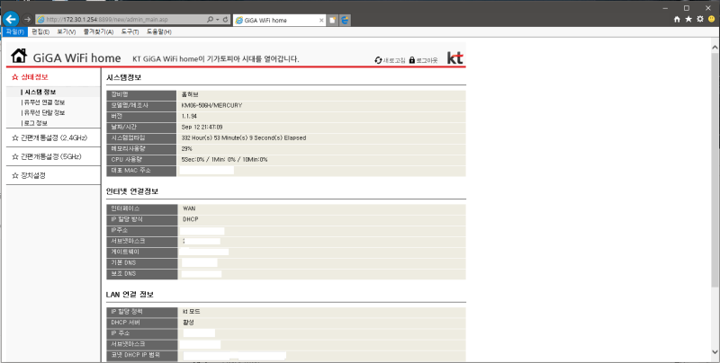720x363 pixels.
Task: Click the refresh icon in address bar
Action: [226, 20]
